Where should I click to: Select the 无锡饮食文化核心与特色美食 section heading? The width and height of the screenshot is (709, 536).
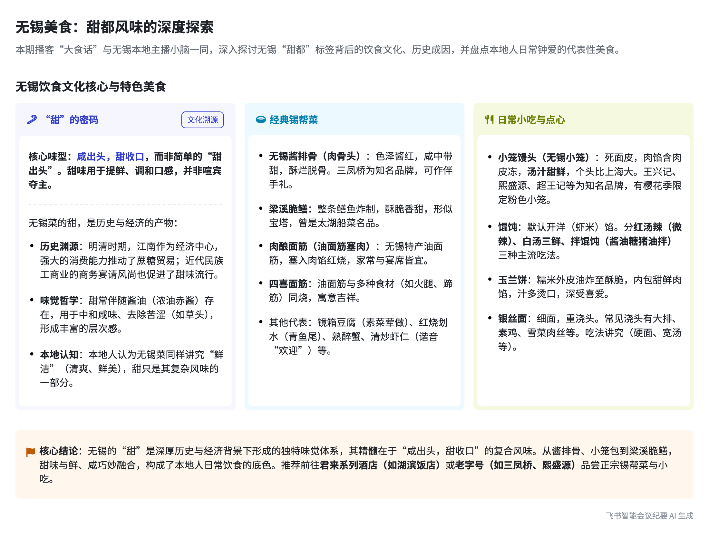[91, 86]
